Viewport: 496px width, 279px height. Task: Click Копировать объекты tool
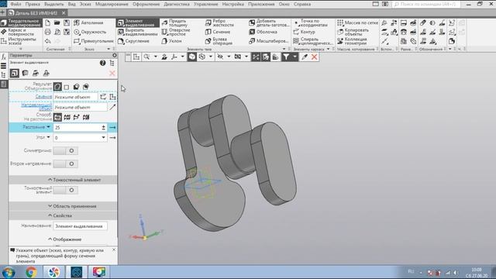[x=353, y=32]
